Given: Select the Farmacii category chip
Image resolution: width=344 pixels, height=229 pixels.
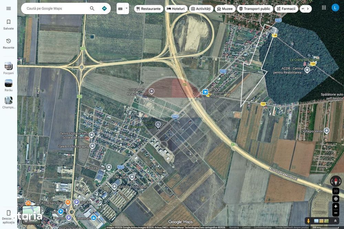Looking at the screenshot, I should 286,9.
